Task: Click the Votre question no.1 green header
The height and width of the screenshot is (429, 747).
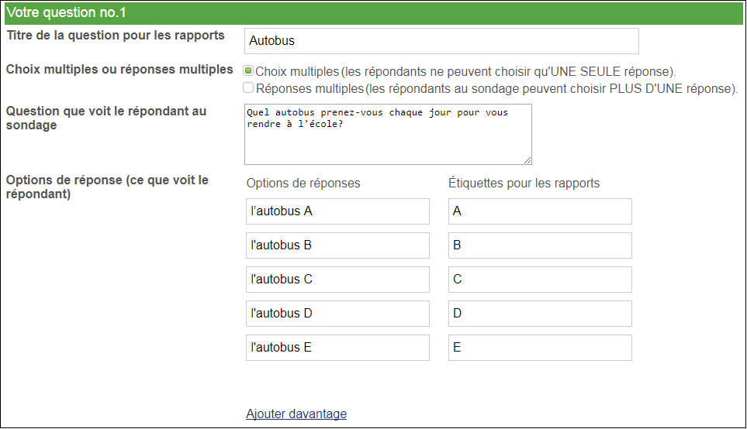Action: tap(374, 13)
